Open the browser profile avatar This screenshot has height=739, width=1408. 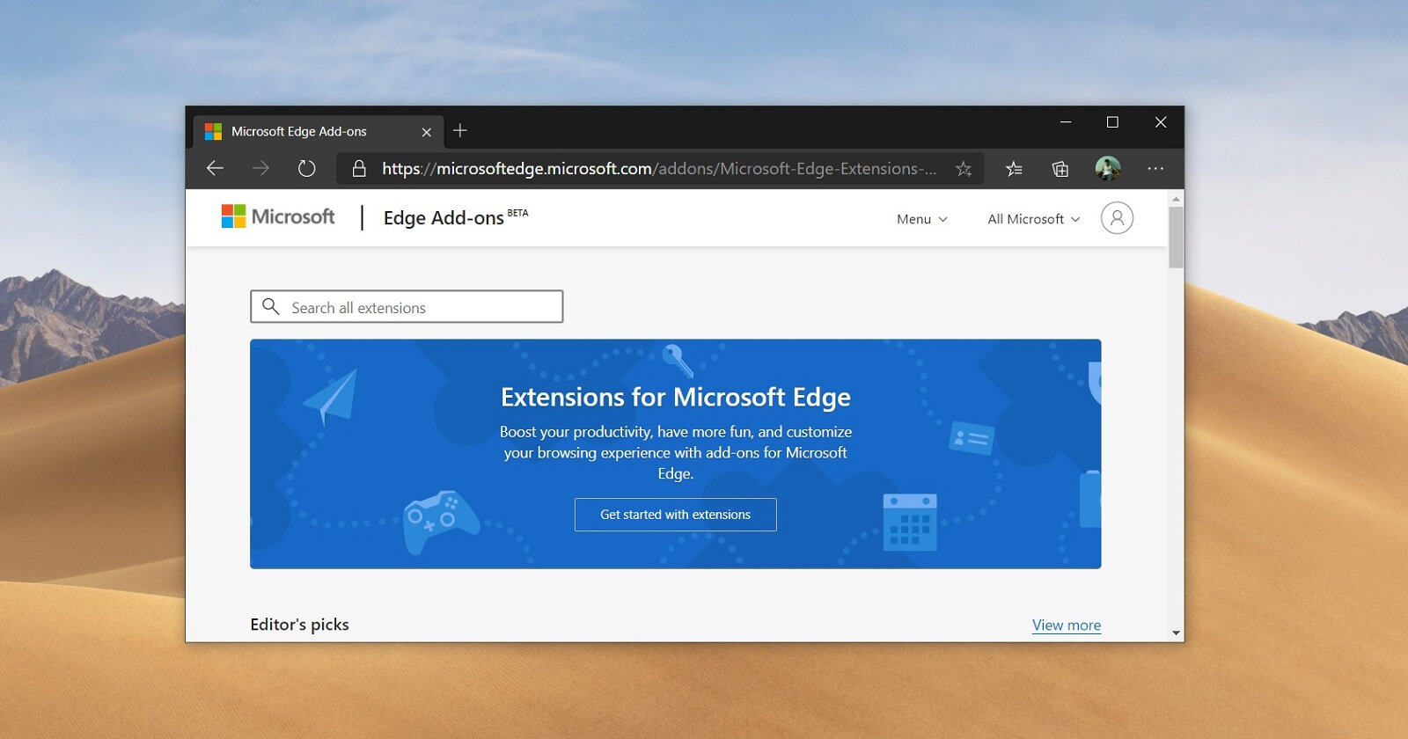[x=1108, y=168]
